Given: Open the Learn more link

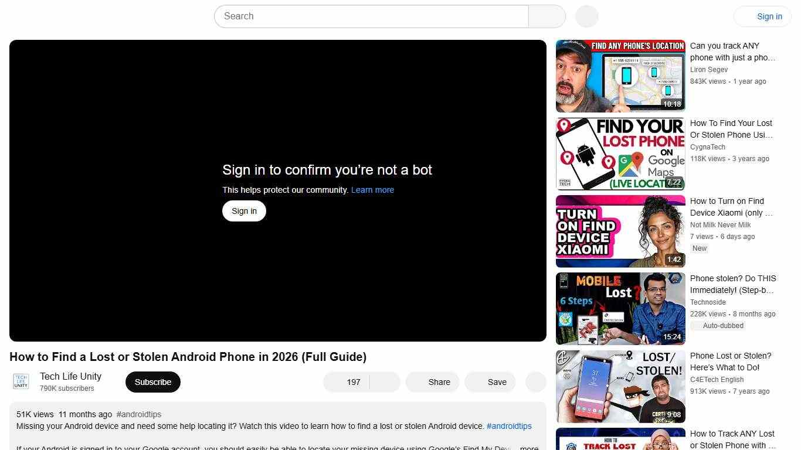Looking at the screenshot, I should pos(372,189).
